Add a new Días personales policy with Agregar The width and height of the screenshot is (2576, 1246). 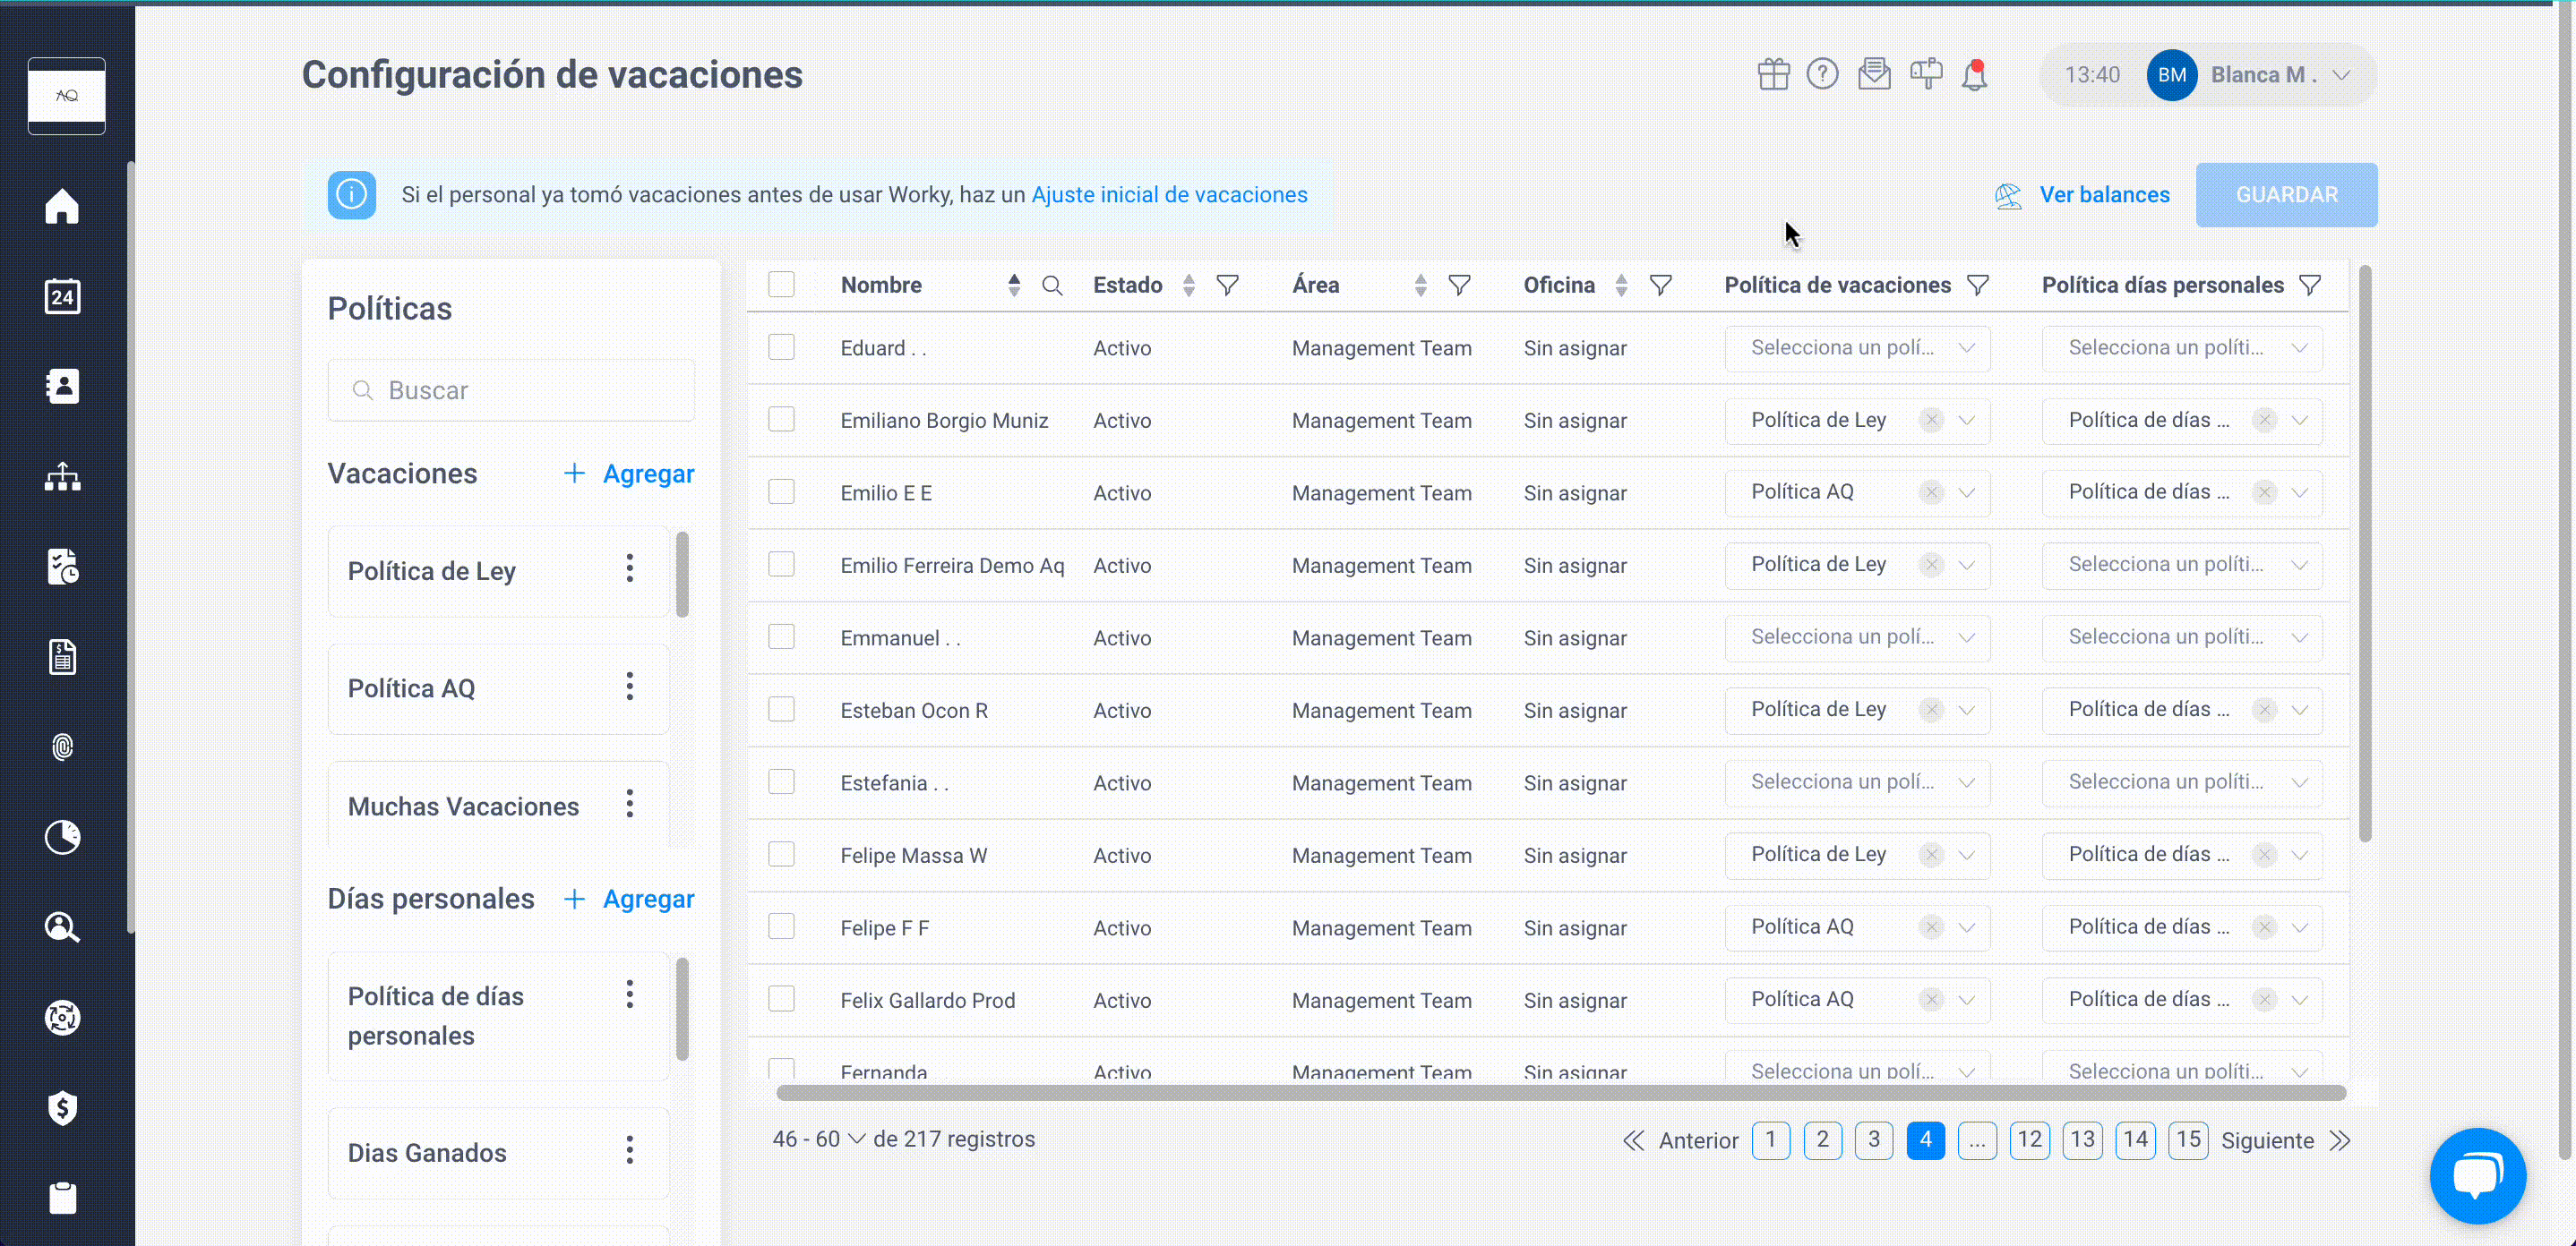[x=628, y=900]
